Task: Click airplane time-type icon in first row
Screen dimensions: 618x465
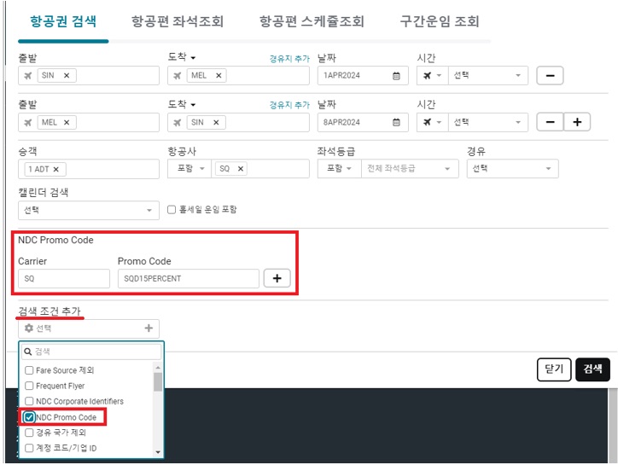Action: (x=428, y=75)
